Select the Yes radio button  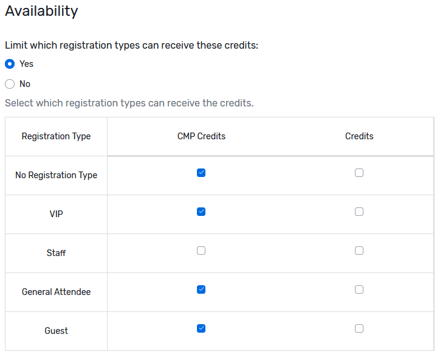pos(10,64)
